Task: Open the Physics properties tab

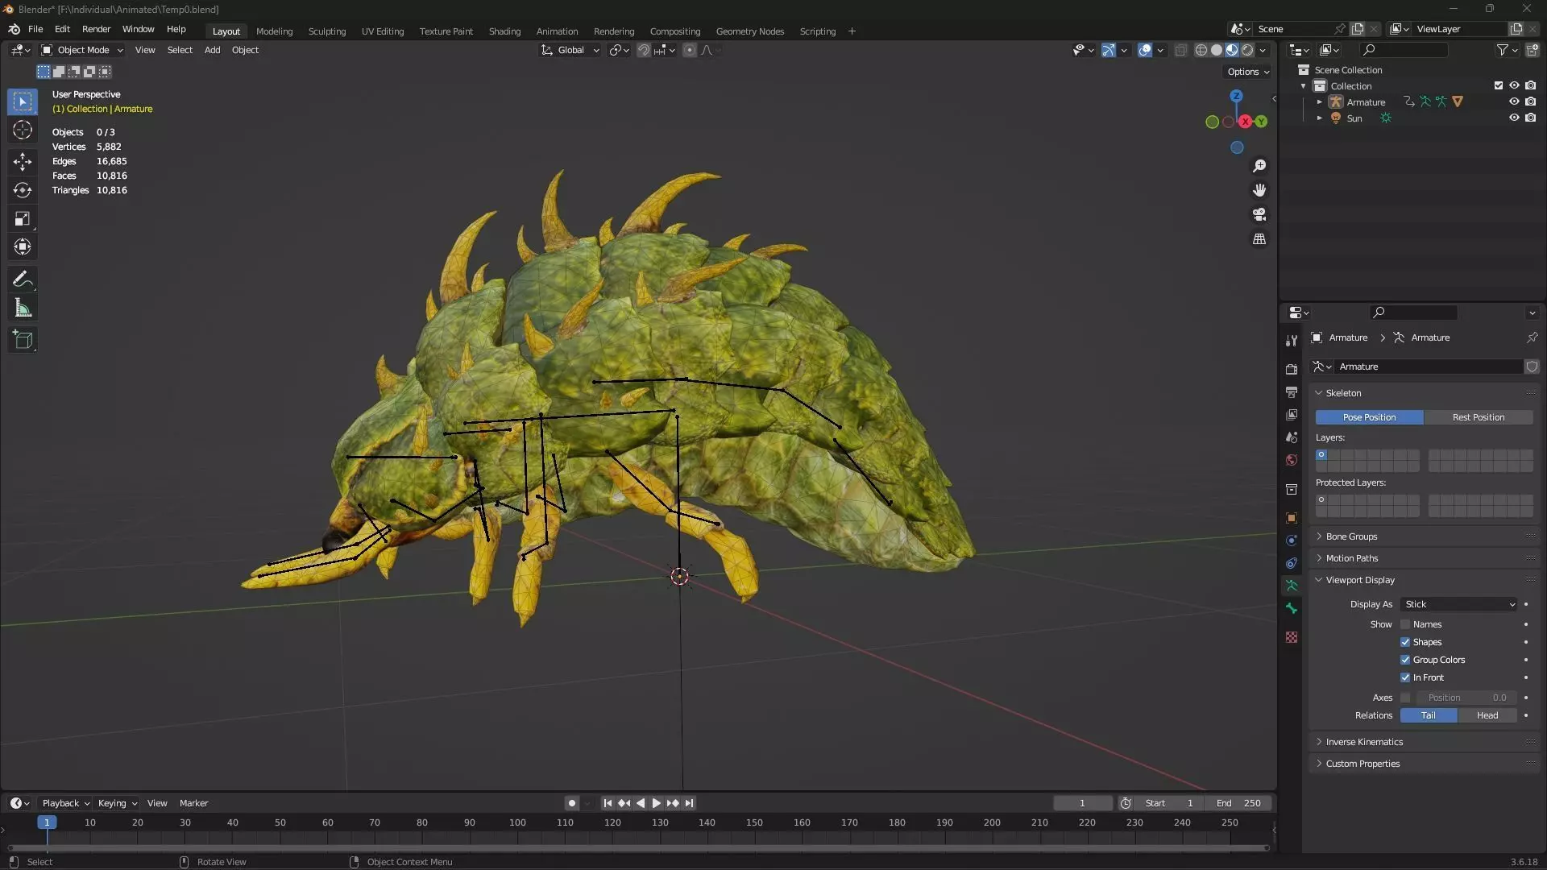Action: pos(1292,541)
